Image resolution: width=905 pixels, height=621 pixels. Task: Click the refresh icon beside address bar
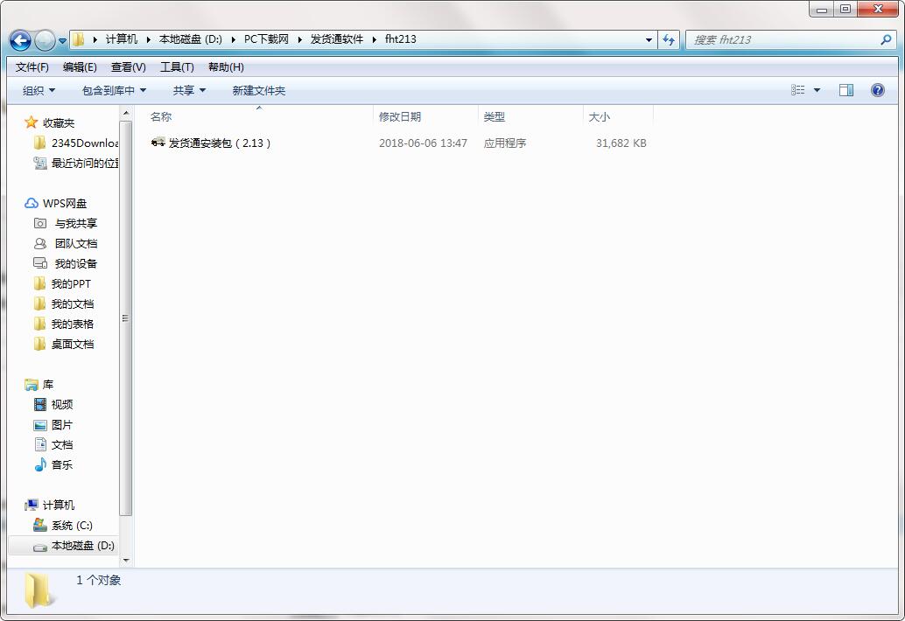click(x=667, y=39)
